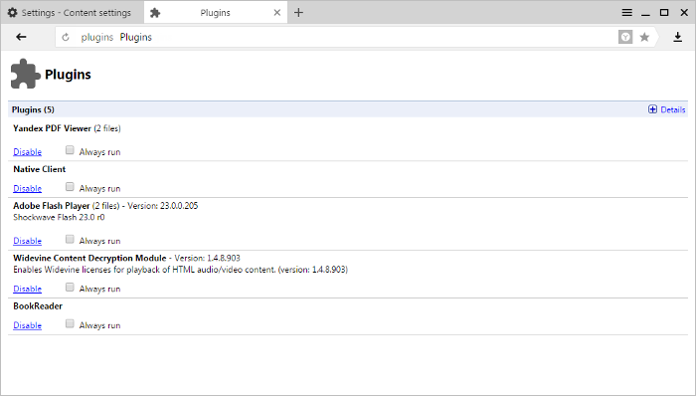This screenshot has height=396, width=696.
Task: Close the Plugins tab
Action: pyautogui.click(x=277, y=12)
